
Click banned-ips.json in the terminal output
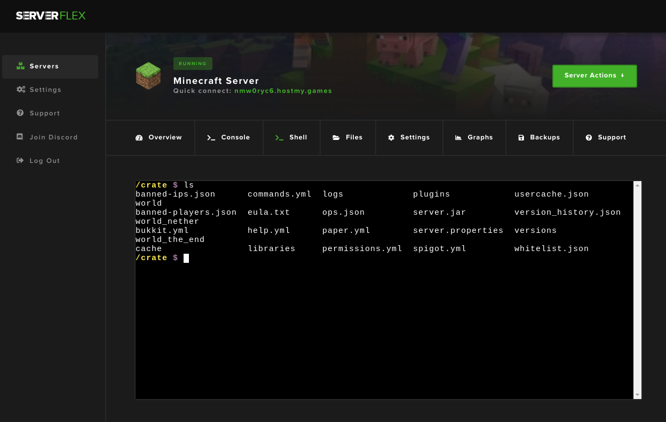click(176, 194)
